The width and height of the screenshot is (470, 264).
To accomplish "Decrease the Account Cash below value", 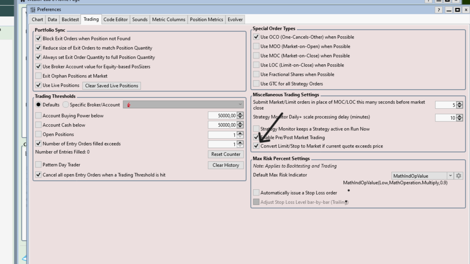I will pyautogui.click(x=240, y=127).
